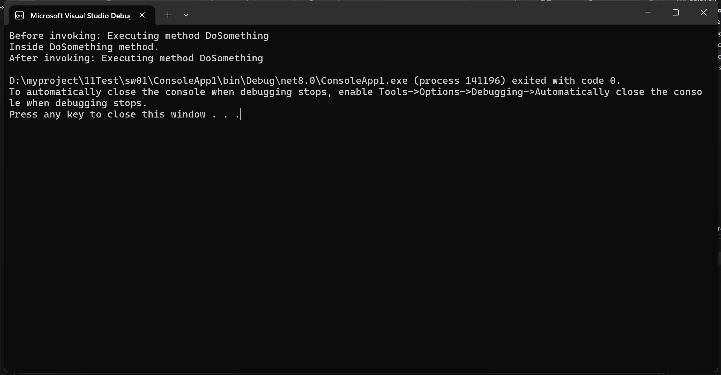
Task: Click the 'Before invoking' output line
Action: (x=139, y=36)
